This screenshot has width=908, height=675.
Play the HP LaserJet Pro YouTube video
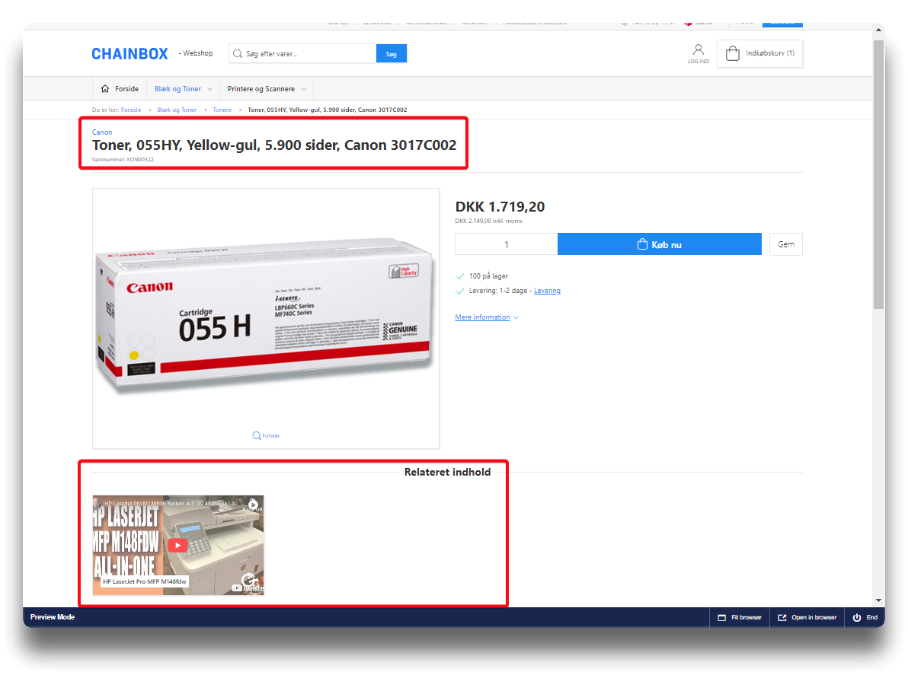(177, 546)
